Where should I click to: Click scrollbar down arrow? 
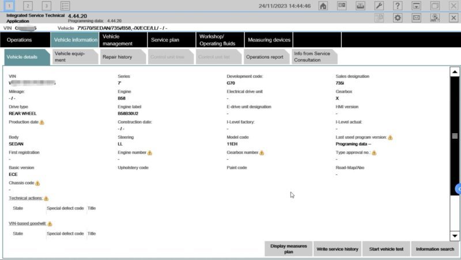455,236
